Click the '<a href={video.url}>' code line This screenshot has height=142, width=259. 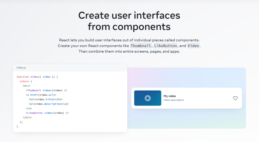(41, 95)
